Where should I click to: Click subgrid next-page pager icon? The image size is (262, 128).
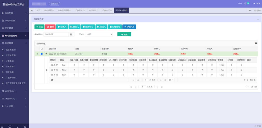(x=161, y=80)
